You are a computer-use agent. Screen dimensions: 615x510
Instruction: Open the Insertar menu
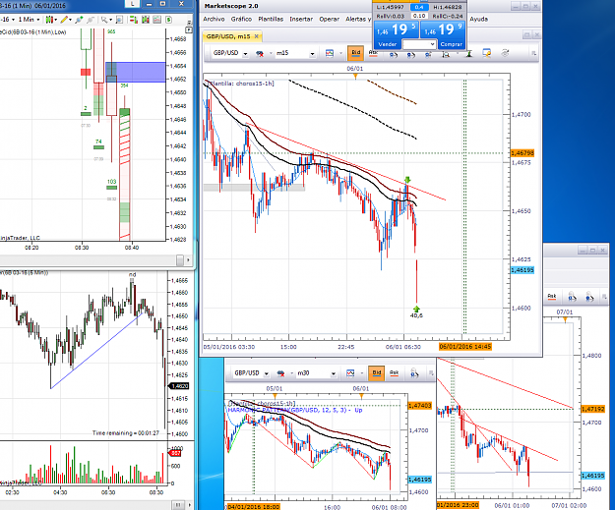(x=301, y=19)
